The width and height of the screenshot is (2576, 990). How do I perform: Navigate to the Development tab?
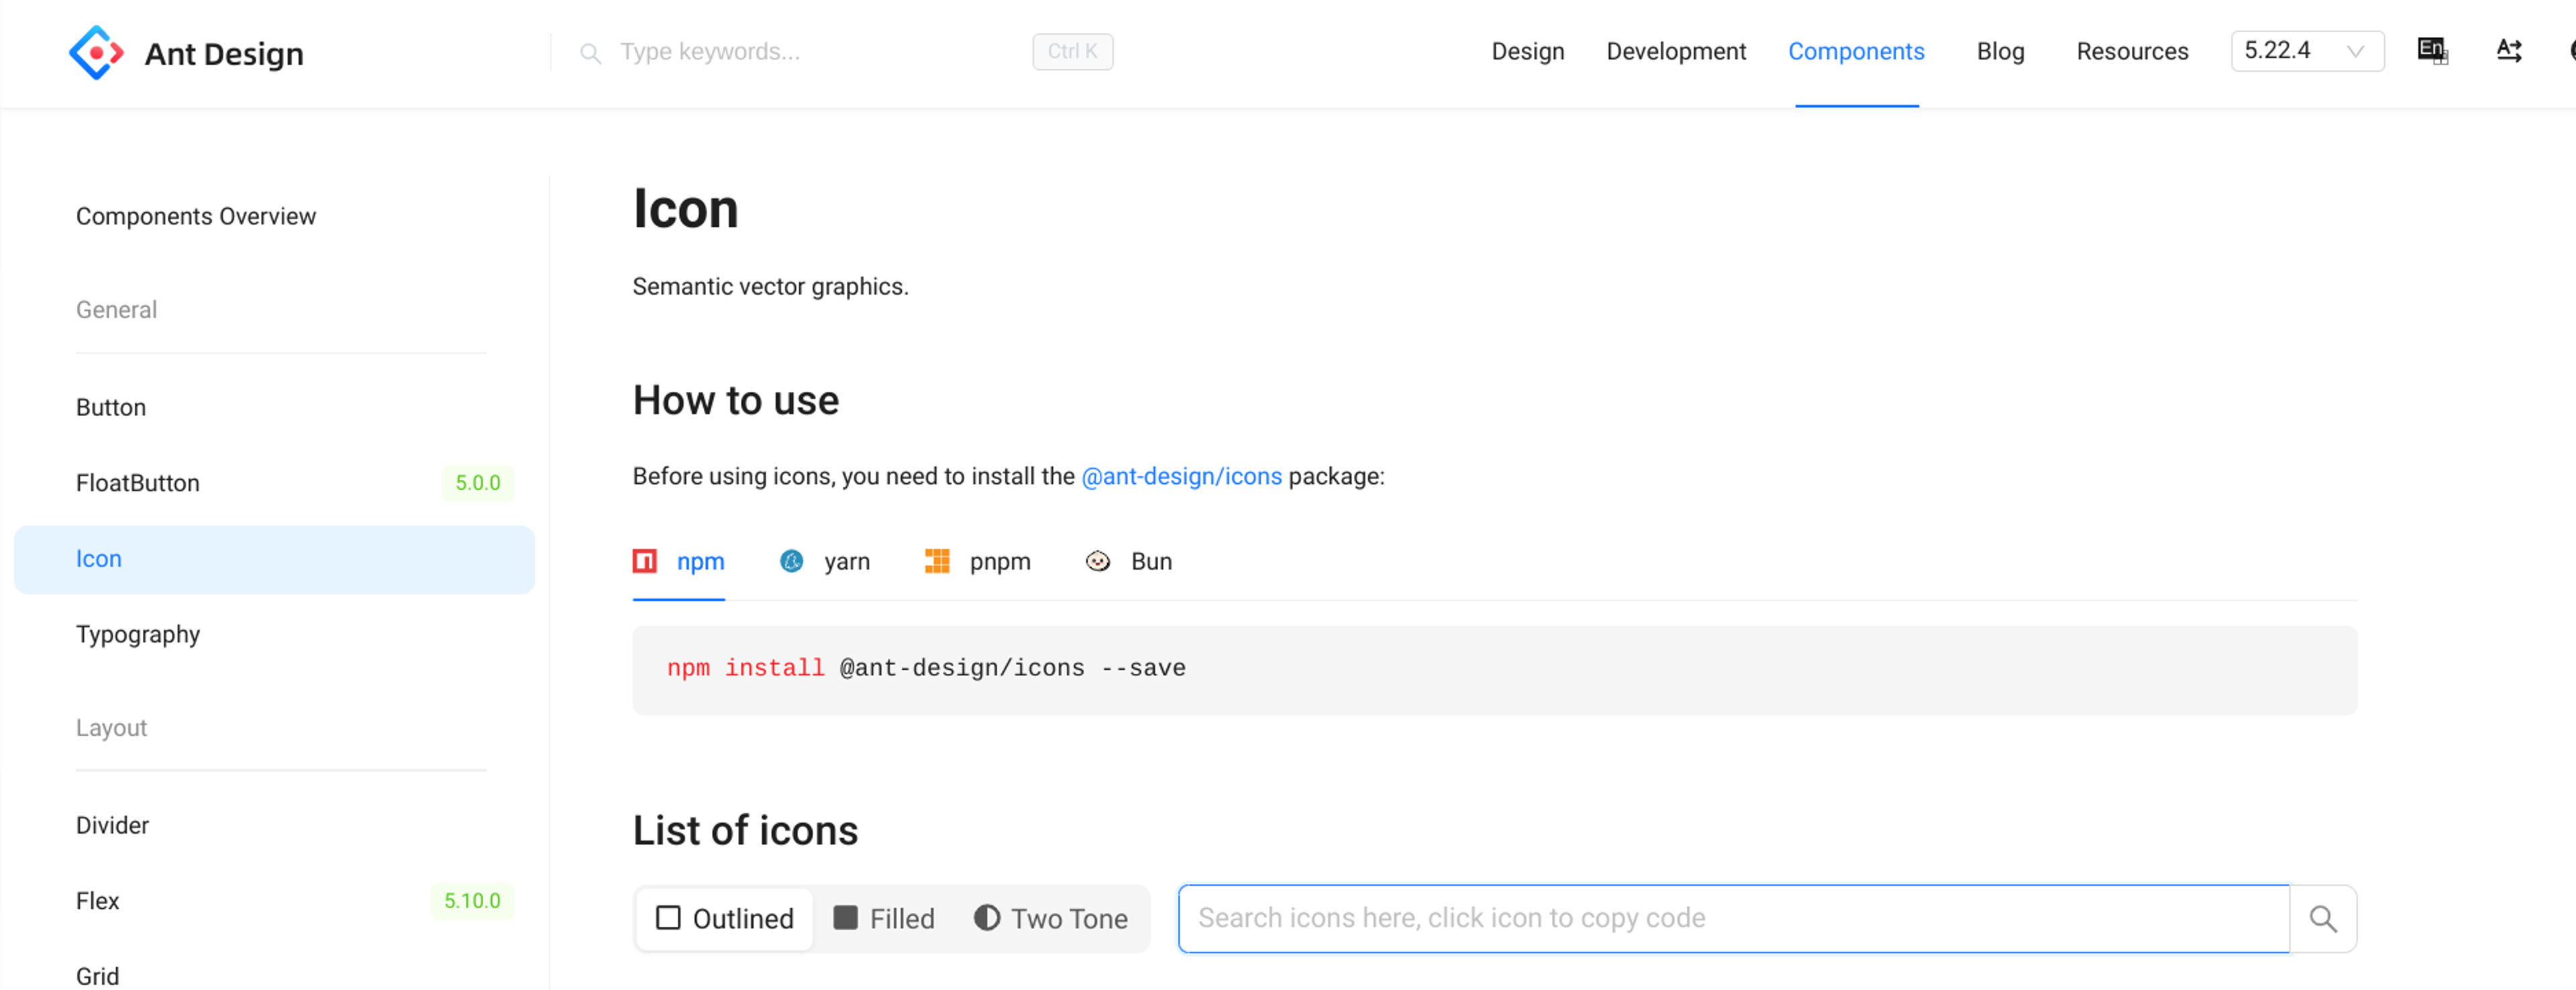click(x=1676, y=51)
